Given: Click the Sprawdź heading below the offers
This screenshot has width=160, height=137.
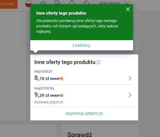Looking at the screenshot, I should (79, 134).
